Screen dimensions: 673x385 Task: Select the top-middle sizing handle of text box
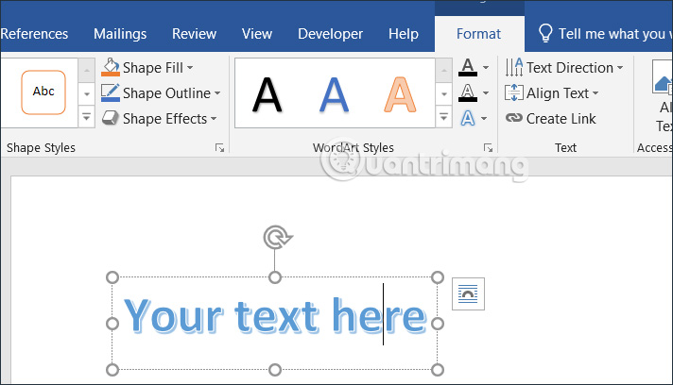[x=275, y=277]
